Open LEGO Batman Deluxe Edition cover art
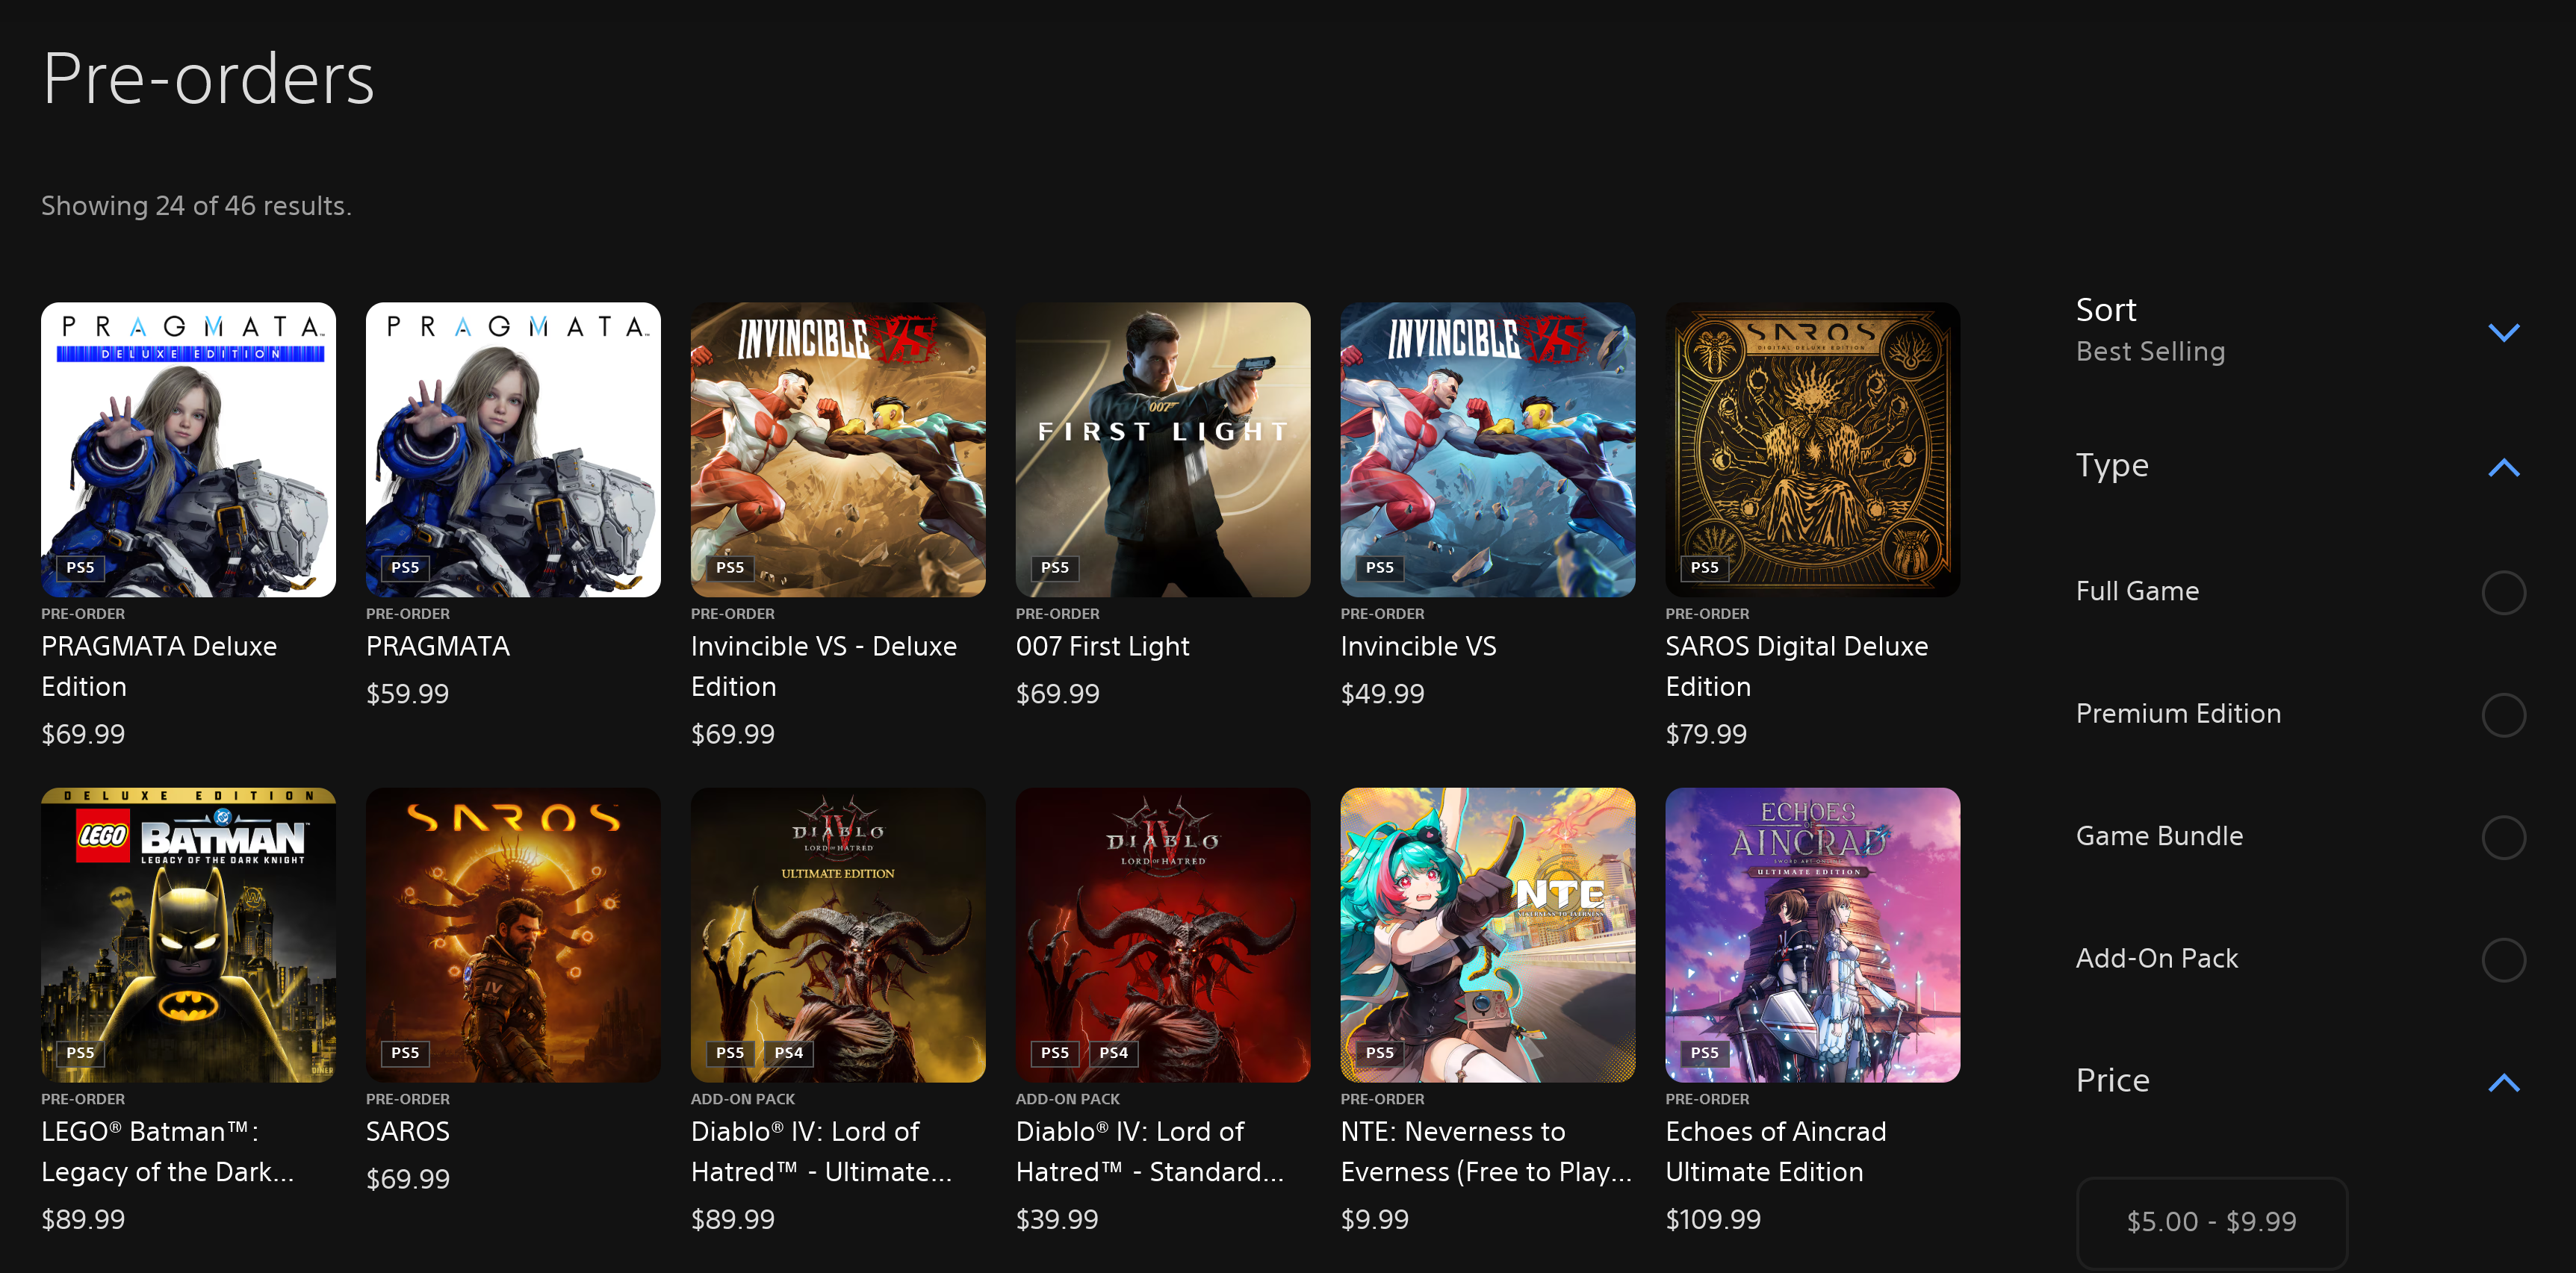The height and width of the screenshot is (1273, 2576). click(x=188, y=934)
